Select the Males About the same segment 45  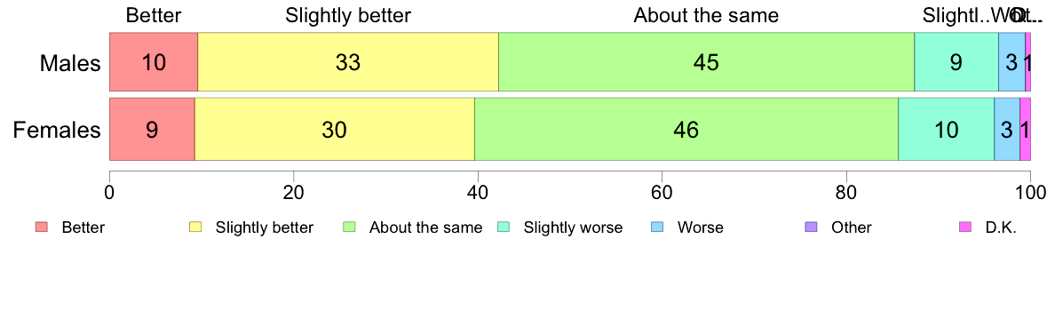click(x=707, y=62)
